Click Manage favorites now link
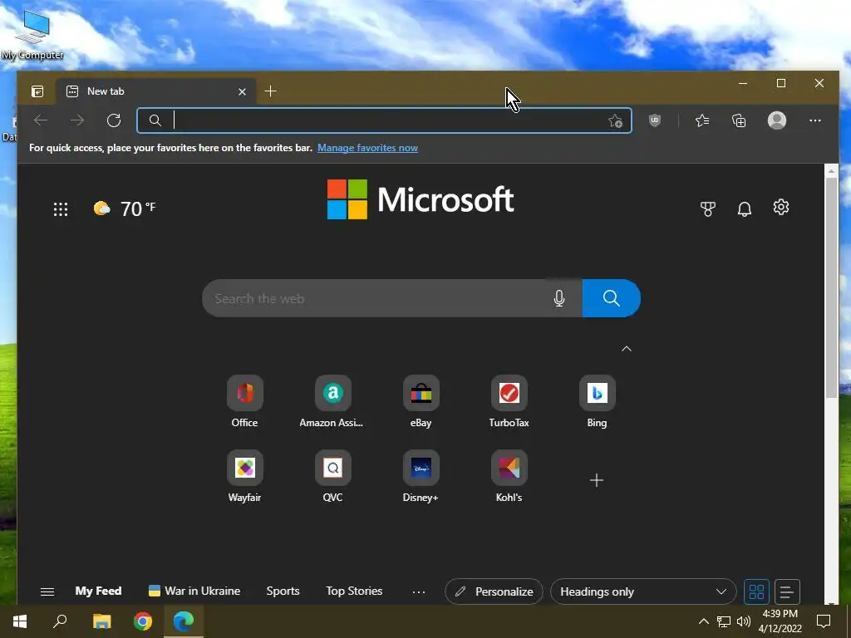The image size is (851, 638). pos(367,148)
